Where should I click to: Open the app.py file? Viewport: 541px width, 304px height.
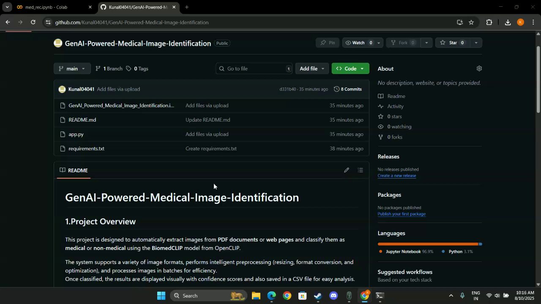76,134
